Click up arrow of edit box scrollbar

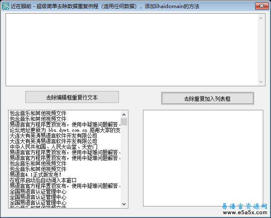point(261,18)
